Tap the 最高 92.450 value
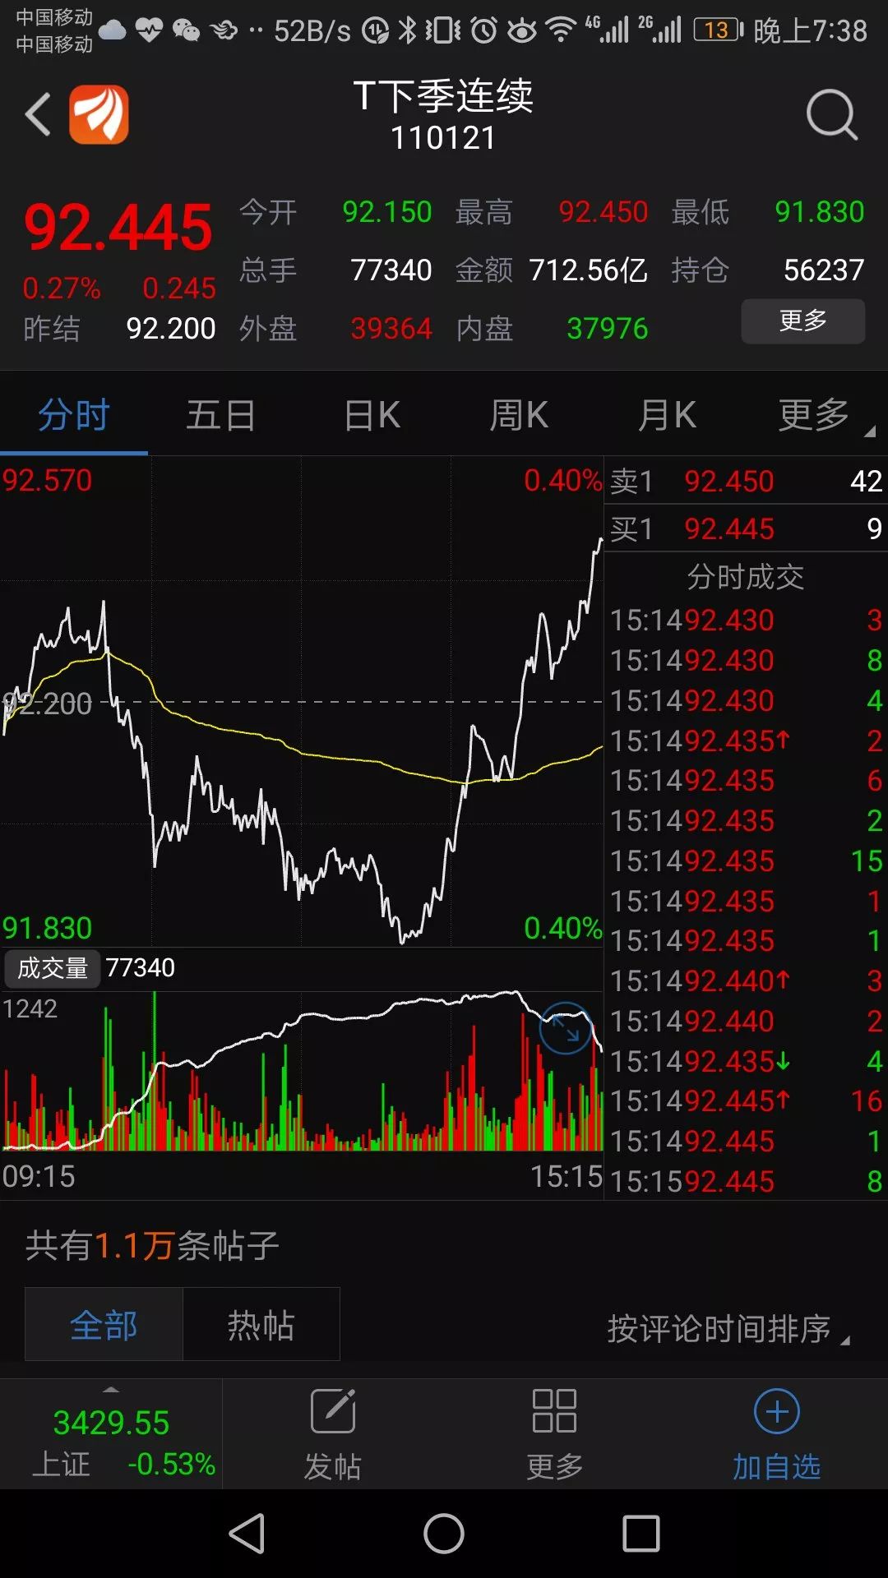This screenshot has width=888, height=1578. [x=604, y=212]
